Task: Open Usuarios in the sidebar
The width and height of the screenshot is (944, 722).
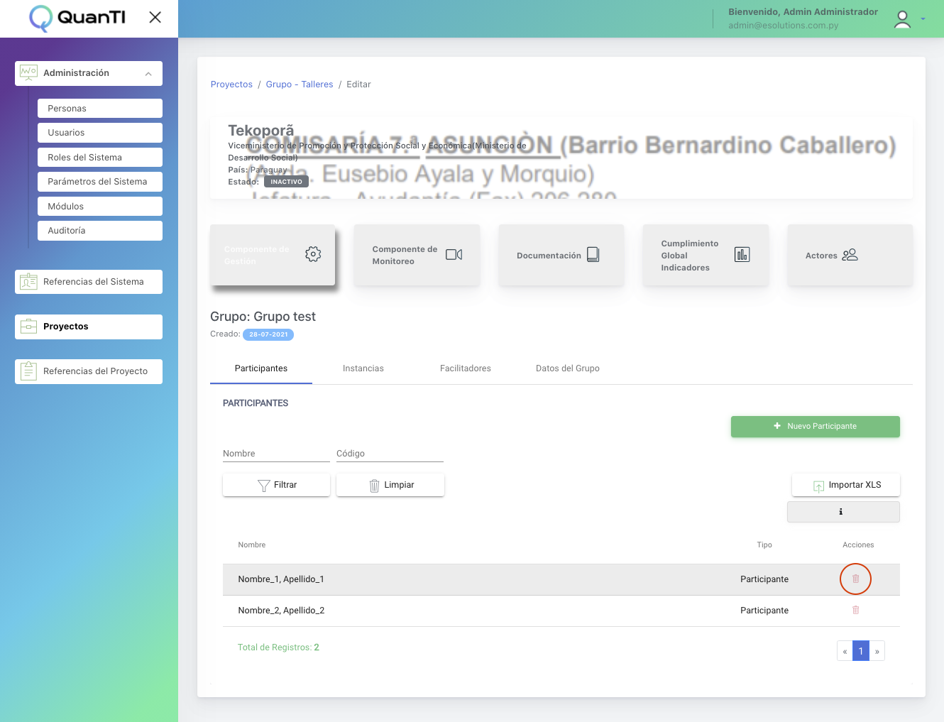Action: [x=100, y=133]
